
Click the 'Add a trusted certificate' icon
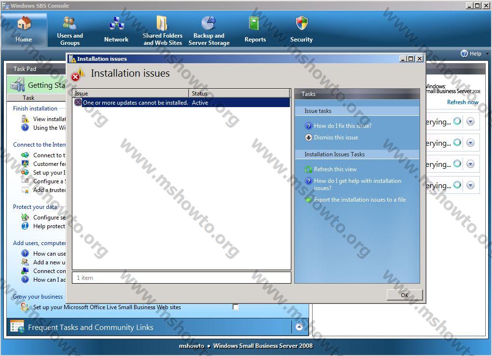click(x=25, y=190)
